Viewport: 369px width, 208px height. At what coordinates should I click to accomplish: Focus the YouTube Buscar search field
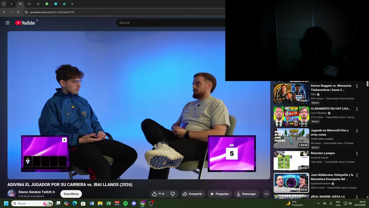pos(171,23)
